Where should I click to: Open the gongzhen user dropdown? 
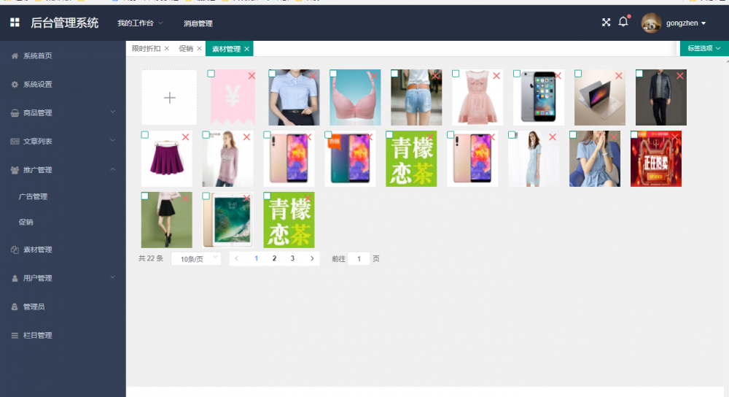point(686,23)
